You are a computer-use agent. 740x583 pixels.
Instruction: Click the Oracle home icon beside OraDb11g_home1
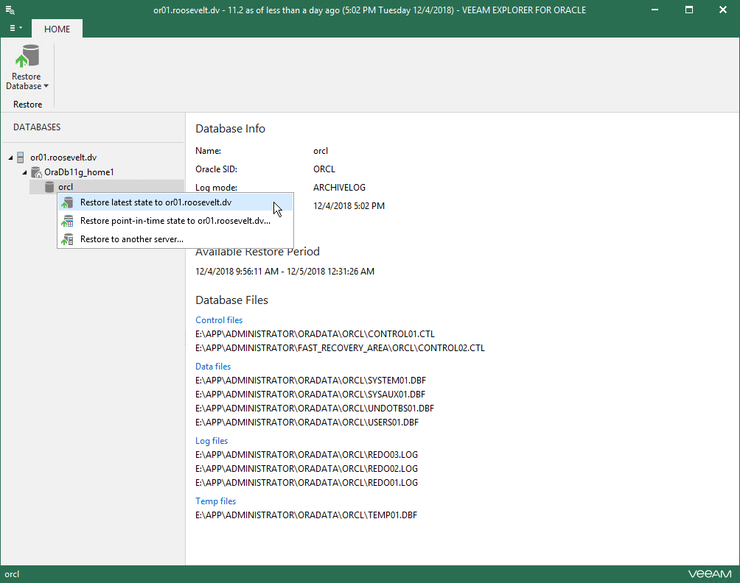click(36, 172)
